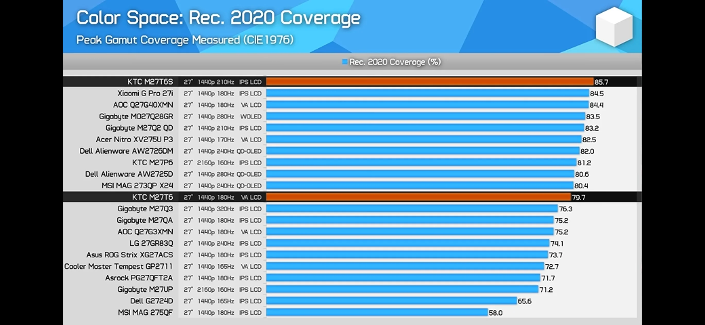Click "1440p 210Hz" spec in the KTC M27T6S row
The width and height of the screenshot is (705, 325).
(216, 82)
